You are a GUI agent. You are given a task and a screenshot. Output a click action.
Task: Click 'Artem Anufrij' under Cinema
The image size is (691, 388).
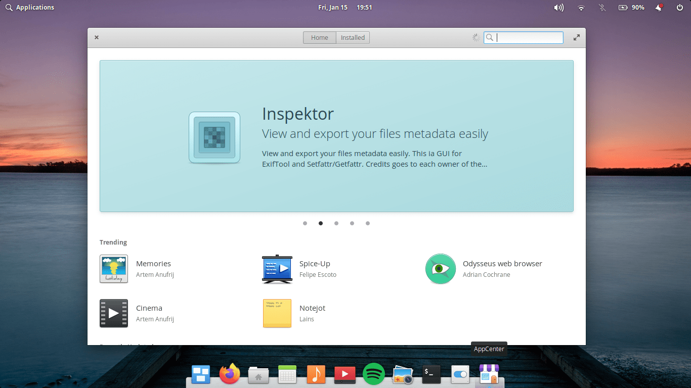[x=155, y=319]
